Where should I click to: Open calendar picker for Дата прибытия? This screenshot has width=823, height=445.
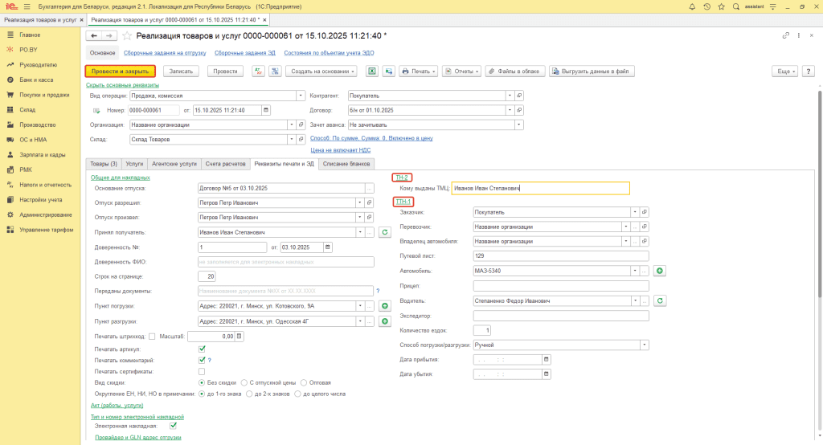pyautogui.click(x=547, y=359)
